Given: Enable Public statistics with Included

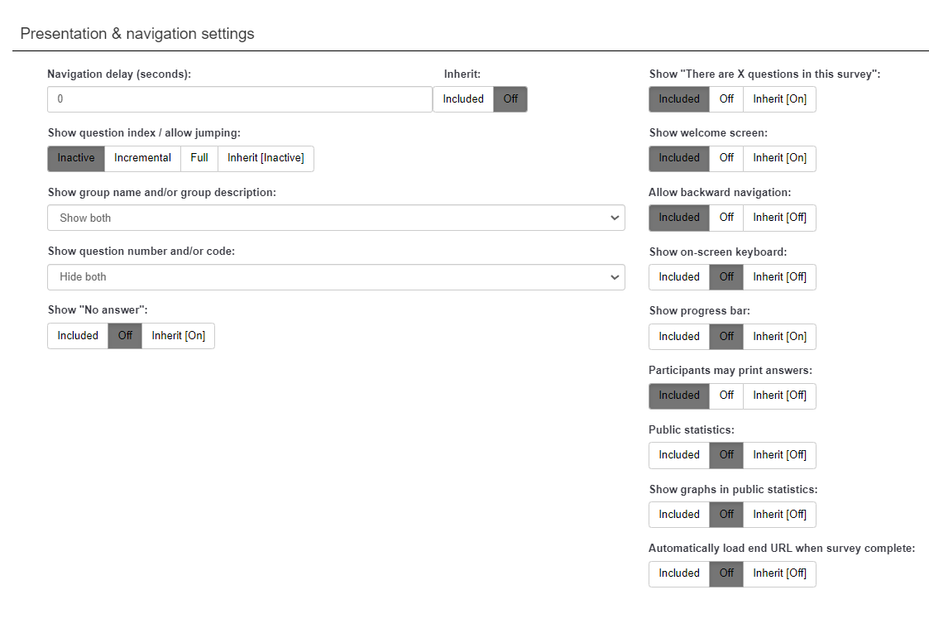Looking at the screenshot, I should click(x=679, y=455).
